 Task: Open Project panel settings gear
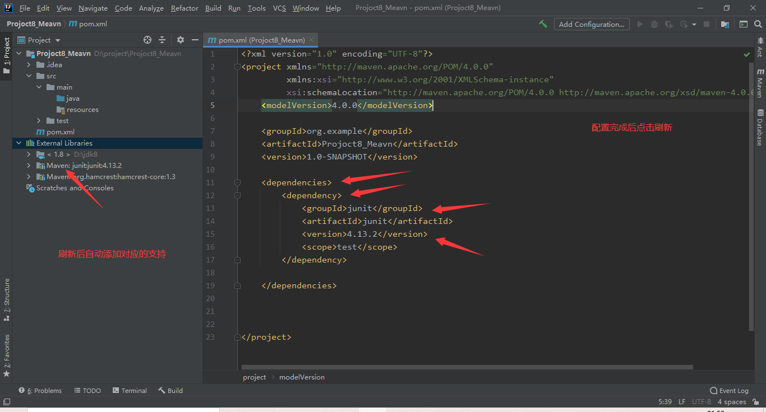181,40
